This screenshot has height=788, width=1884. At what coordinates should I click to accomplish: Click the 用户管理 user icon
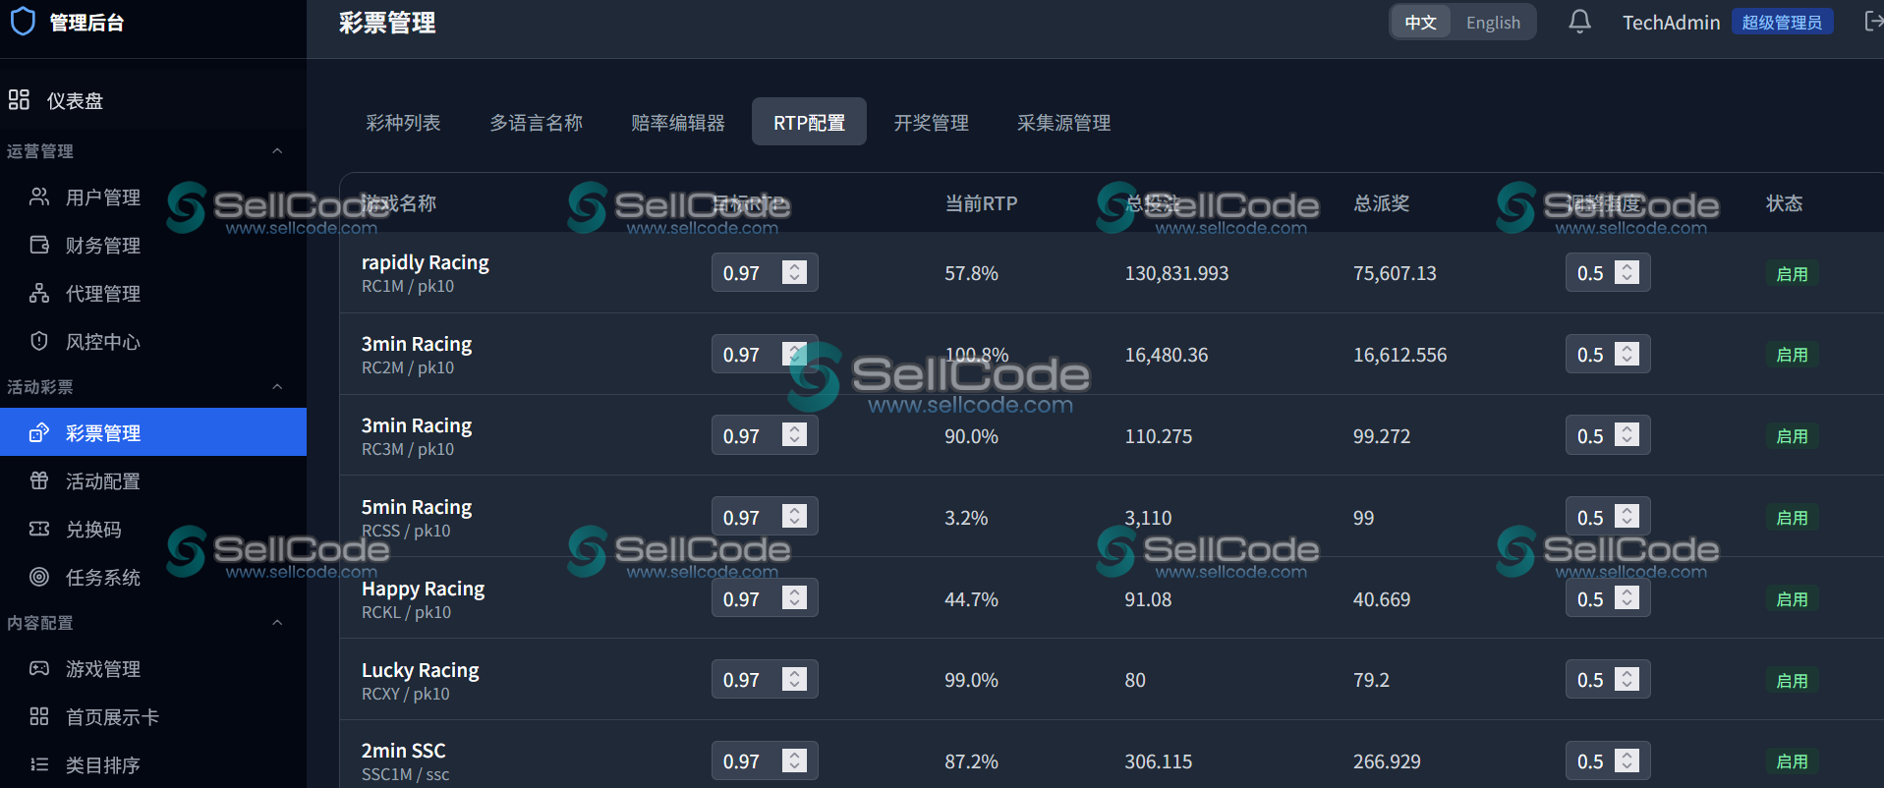pos(39,197)
